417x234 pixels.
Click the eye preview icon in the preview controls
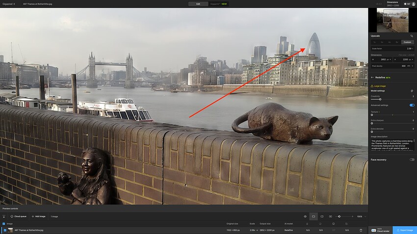point(305,216)
